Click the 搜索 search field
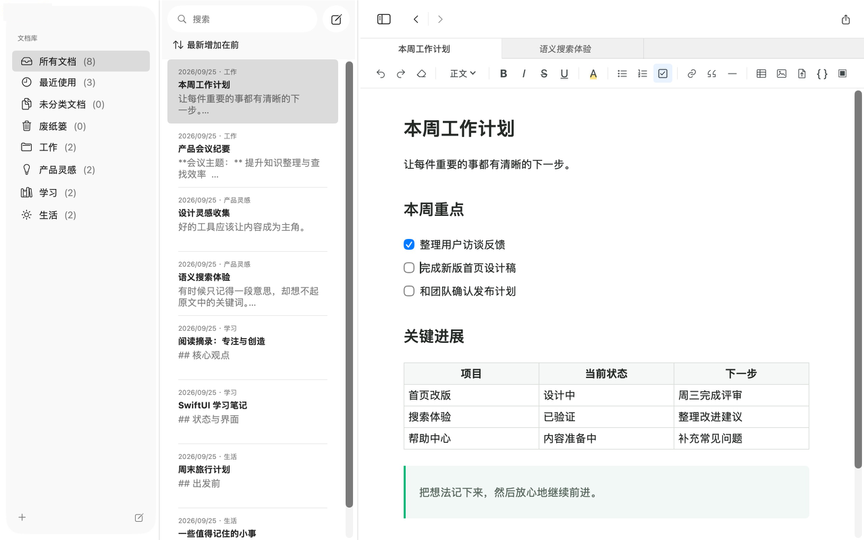This screenshot has width=864, height=540. 242,20
